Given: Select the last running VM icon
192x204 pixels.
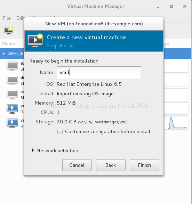Looking at the screenshot, I should point(12,123).
